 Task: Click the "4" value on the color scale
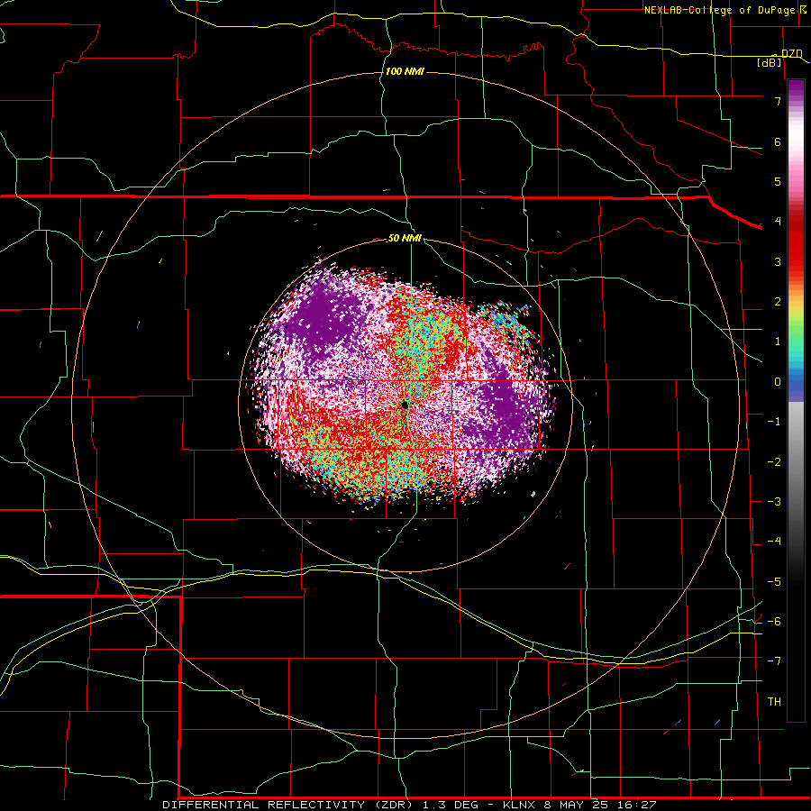point(778,222)
